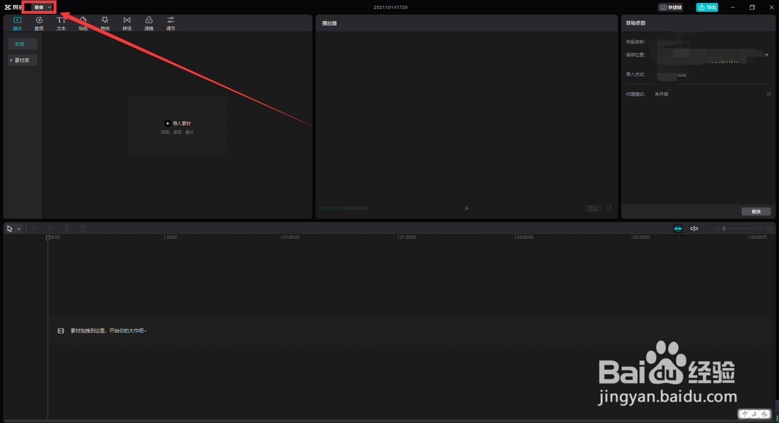Open the 特效 effects tab

(x=105, y=24)
